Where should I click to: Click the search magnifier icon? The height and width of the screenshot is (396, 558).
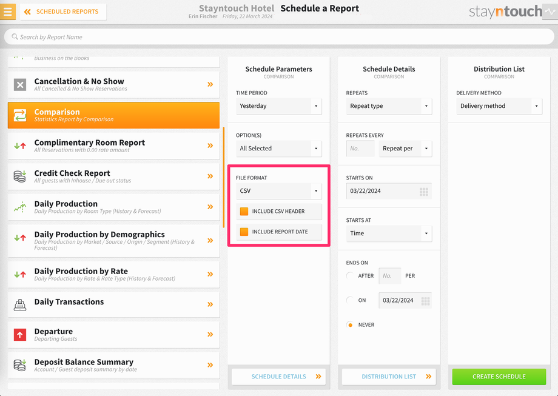(15, 36)
